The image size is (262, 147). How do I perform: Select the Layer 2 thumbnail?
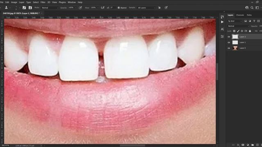235,37
